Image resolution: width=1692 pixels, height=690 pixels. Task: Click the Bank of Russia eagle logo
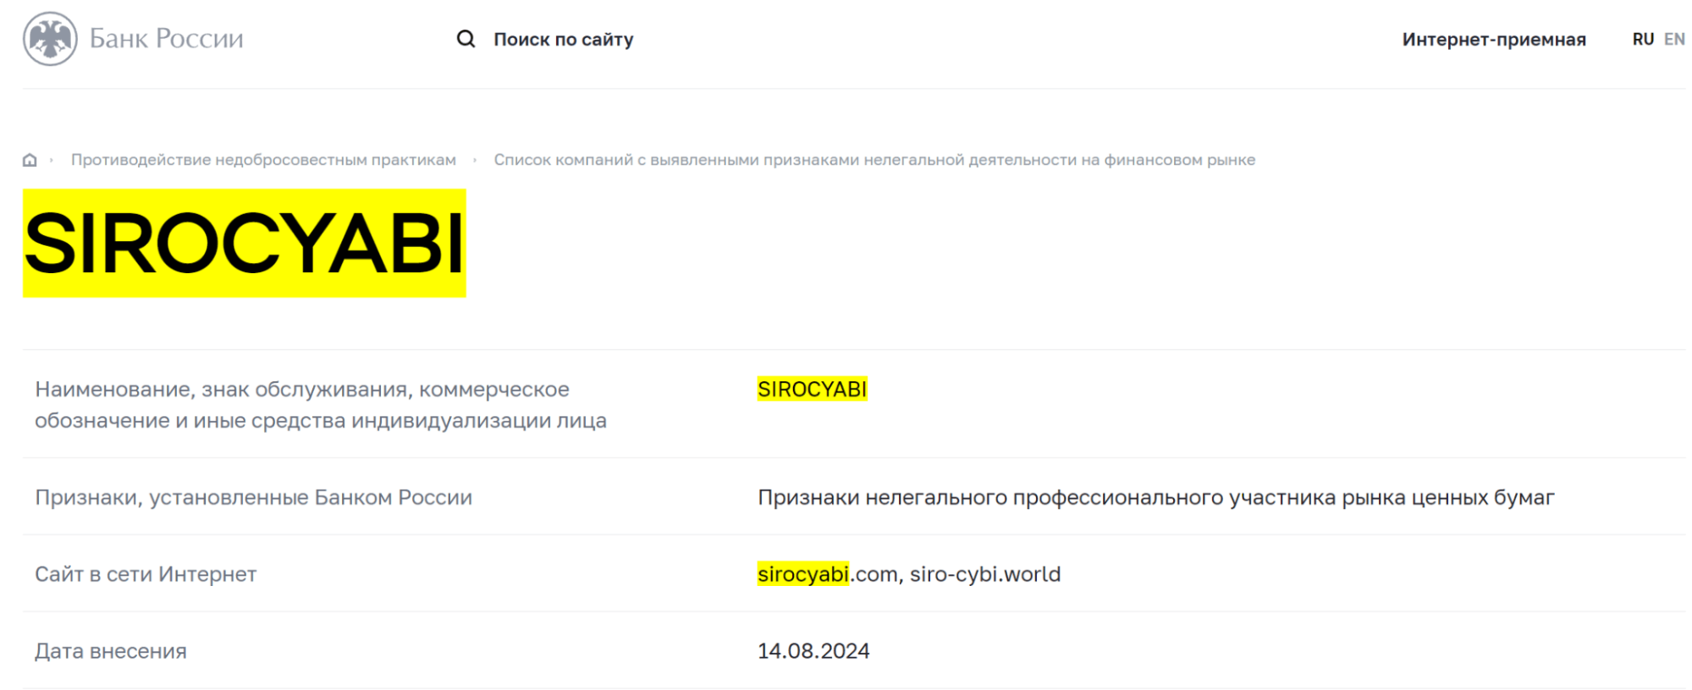pyautogui.click(x=50, y=39)
